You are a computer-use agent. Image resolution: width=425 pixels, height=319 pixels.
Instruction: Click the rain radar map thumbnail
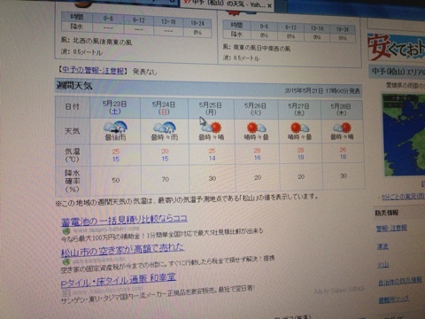404,135
